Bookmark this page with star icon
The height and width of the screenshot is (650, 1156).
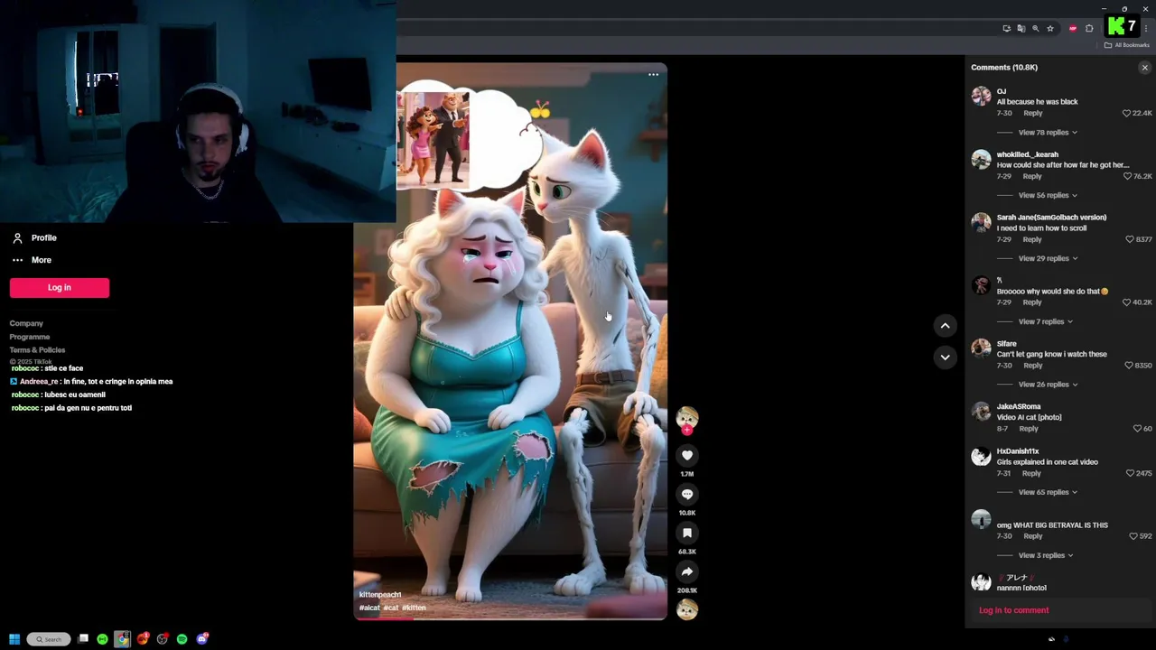[1049, 29]
